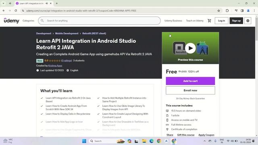Close the Udemy course tab

click(x=51, y=3)
